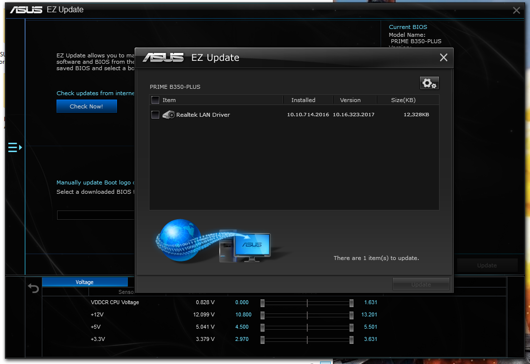Click upper threshold value 1.631

371,302
